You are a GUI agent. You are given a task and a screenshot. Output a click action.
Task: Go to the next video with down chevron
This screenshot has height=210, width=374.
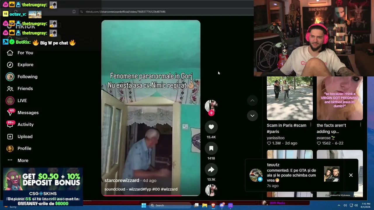252,116
